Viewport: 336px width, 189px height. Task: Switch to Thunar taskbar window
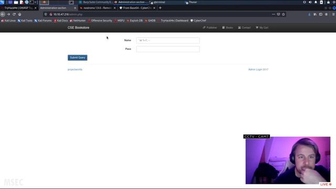[x=191, y=2]
